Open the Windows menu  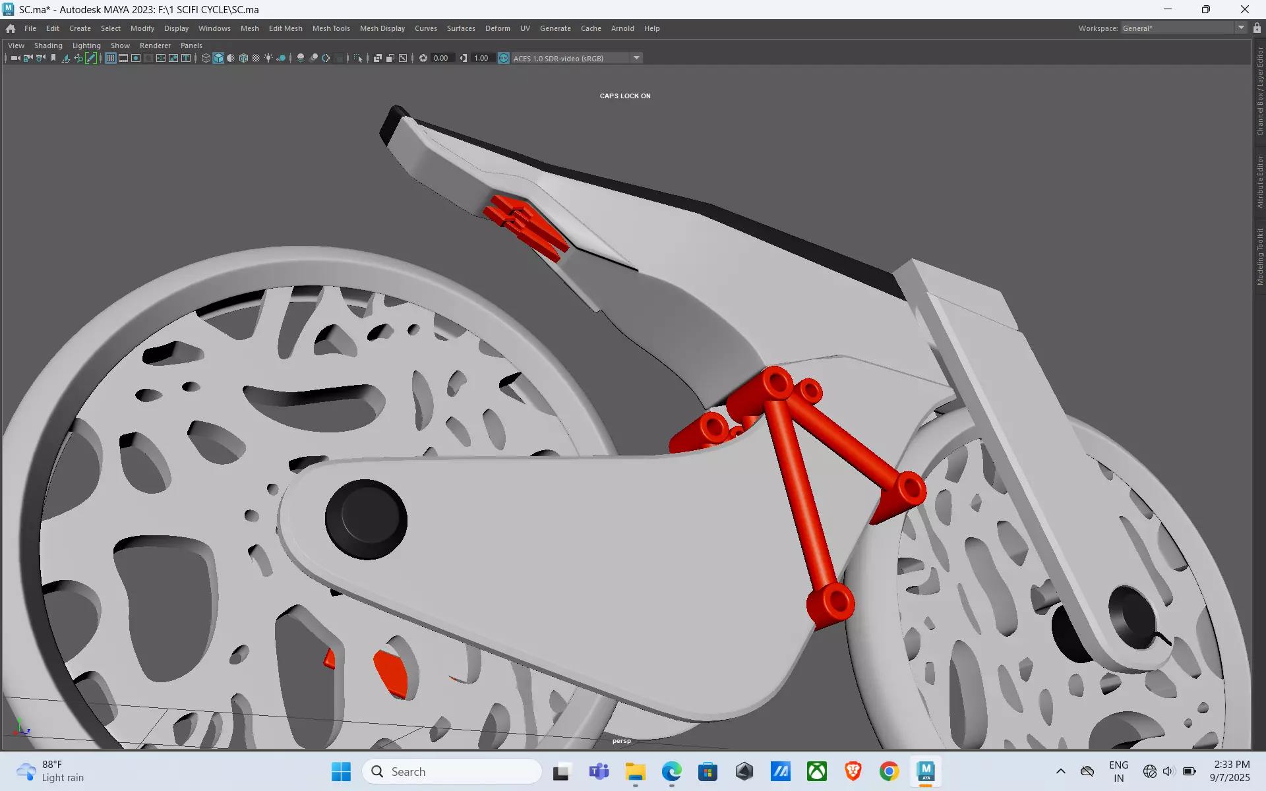[214, 28]
